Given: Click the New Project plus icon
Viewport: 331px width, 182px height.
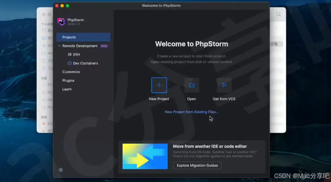Looking at the screenshot, I should click(159, 85).
